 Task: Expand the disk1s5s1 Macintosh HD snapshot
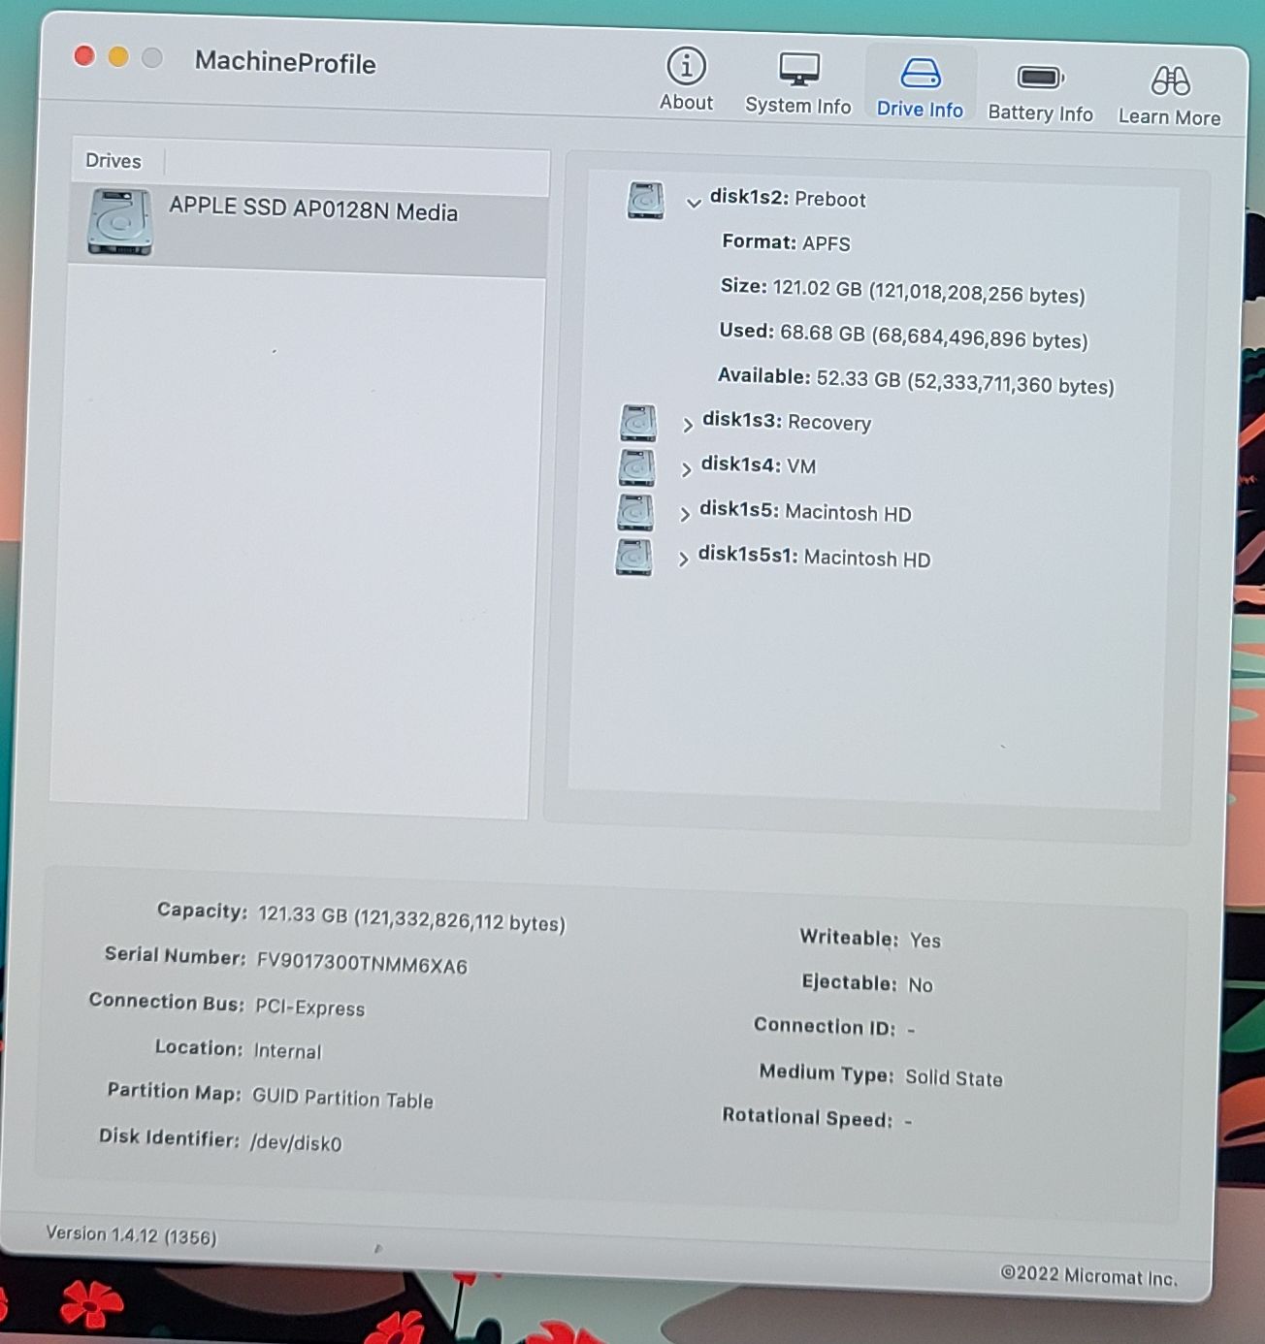pyautogui.click(x=683, y=560)
